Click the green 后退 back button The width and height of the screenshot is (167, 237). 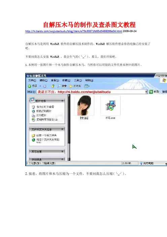click(x=33, y=86)
